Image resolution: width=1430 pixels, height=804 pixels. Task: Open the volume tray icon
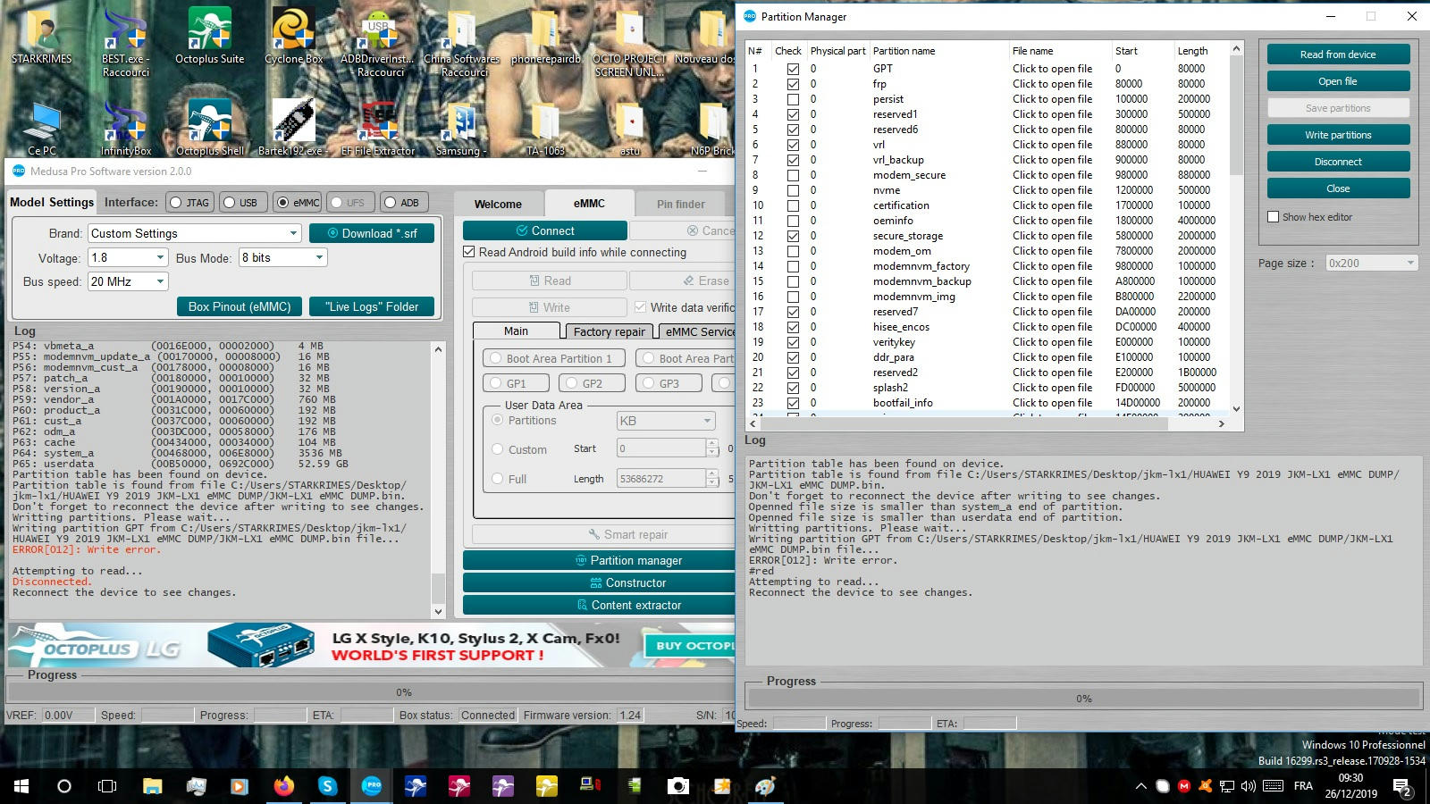tap(1249, 786)
